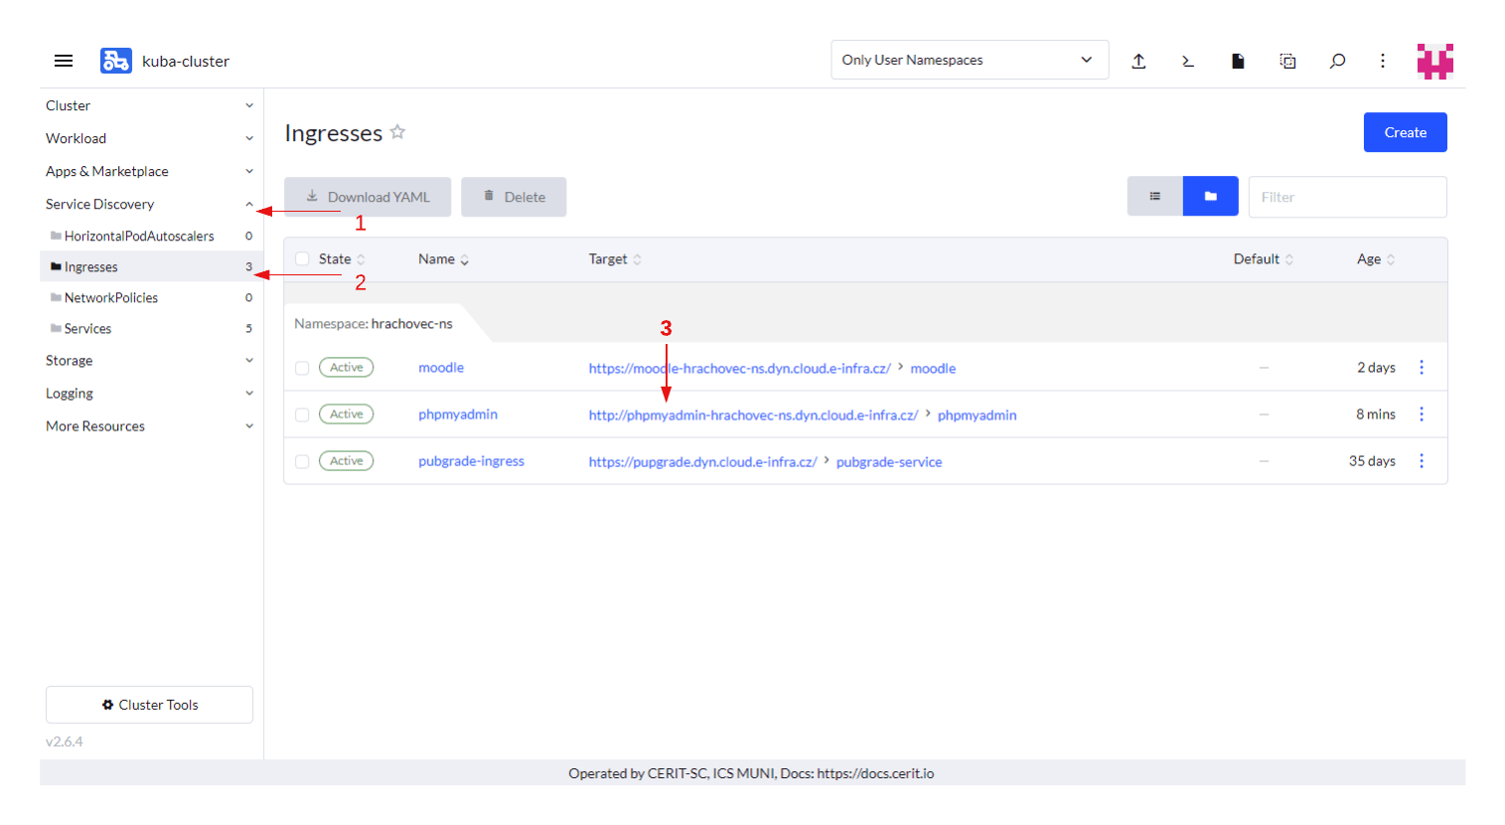Image resolution: width=1505 pixels, height=825 pixels.
Task: Click the import YAML upload icon
Action: coord(1138,61)
